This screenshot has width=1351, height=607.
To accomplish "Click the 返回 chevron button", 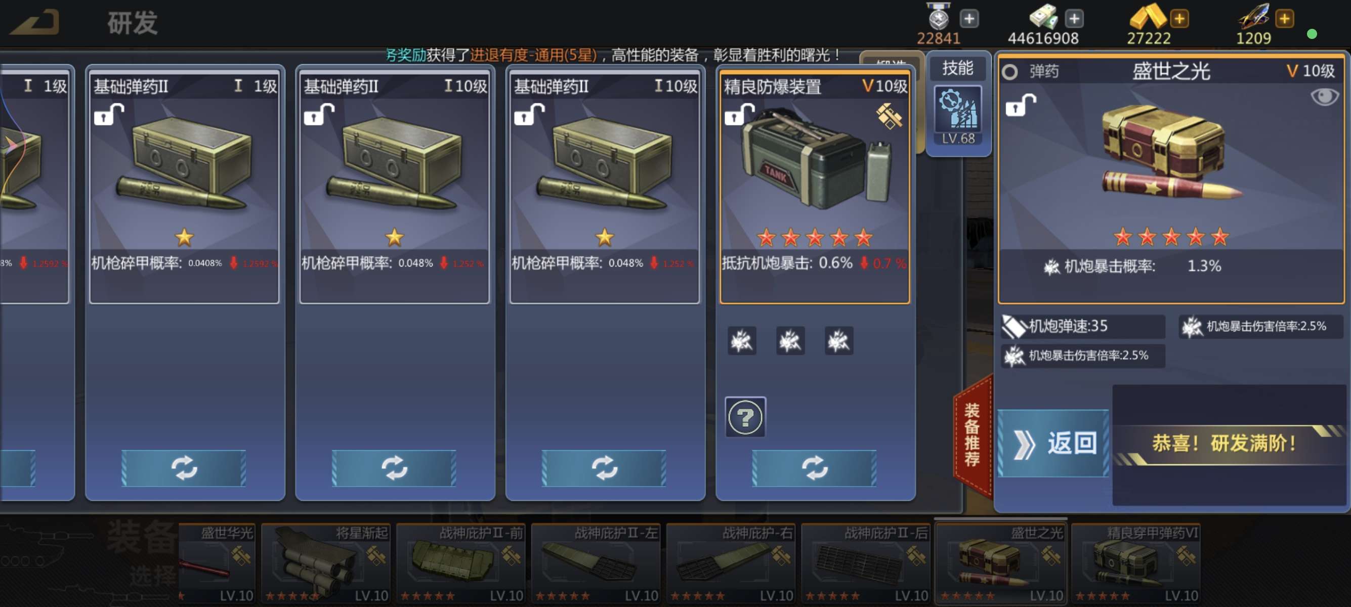I will click(x=1053, y=444).
